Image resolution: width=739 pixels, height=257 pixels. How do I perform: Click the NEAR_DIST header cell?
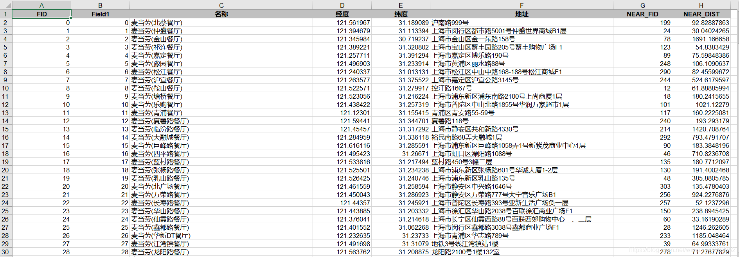click(701, 14)
